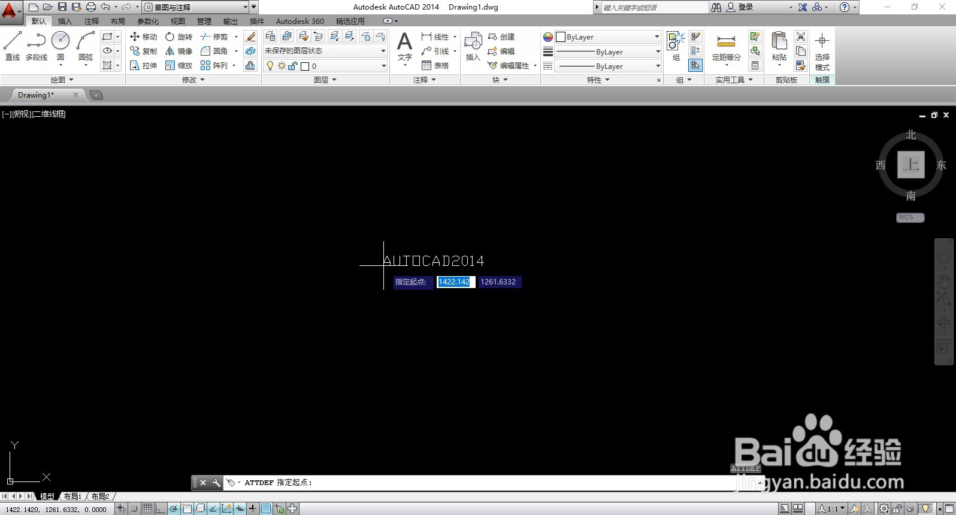The image size is (956, 515).
Task: Click the Stretch (拉伸) tool
Action: tap(143, 65)
